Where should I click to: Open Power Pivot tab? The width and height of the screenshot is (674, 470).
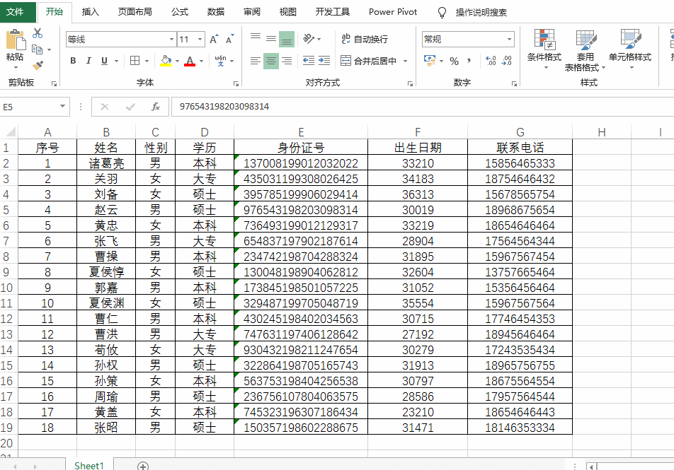(x=393, y=12)
